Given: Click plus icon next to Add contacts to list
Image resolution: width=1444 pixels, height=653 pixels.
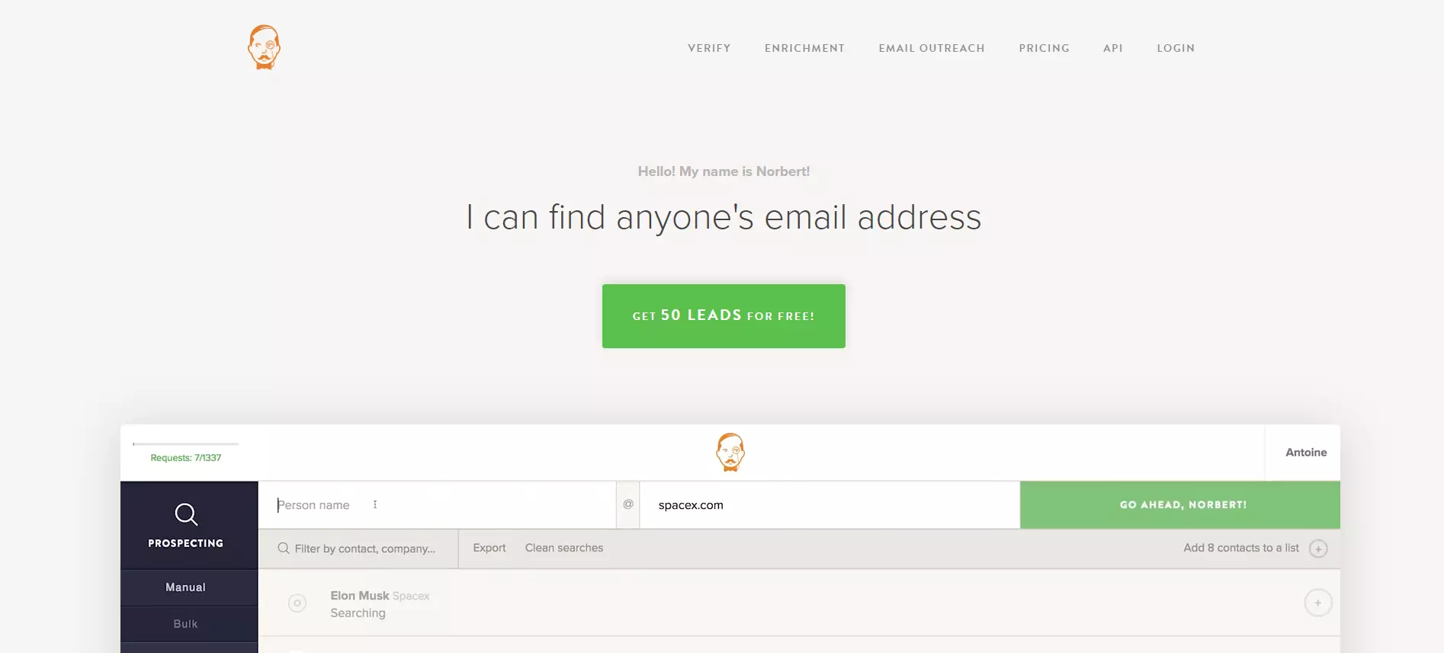Looking at the screenshot, I should 1318,549.
